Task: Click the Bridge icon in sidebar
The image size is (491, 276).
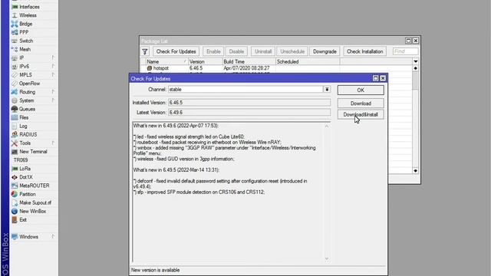Action: coord(15,24)
